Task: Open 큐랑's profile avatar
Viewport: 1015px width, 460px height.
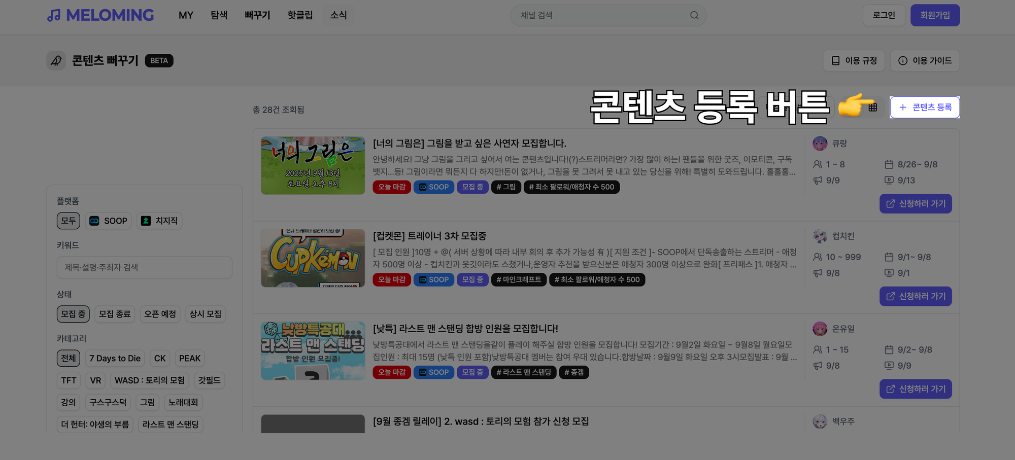Action: pyautogui.click(x=820, y=144)
